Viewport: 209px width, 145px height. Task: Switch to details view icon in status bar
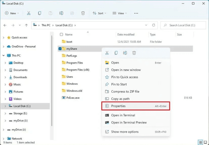[200, 142]
